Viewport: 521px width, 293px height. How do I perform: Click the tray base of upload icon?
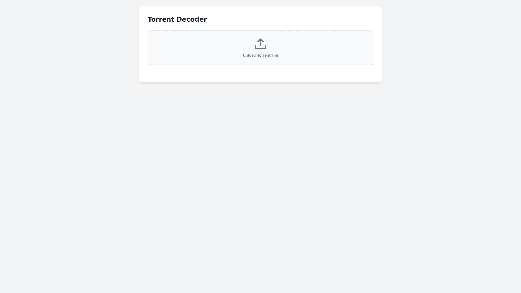(260, 48)
